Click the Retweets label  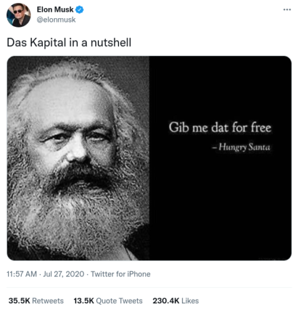48,301
